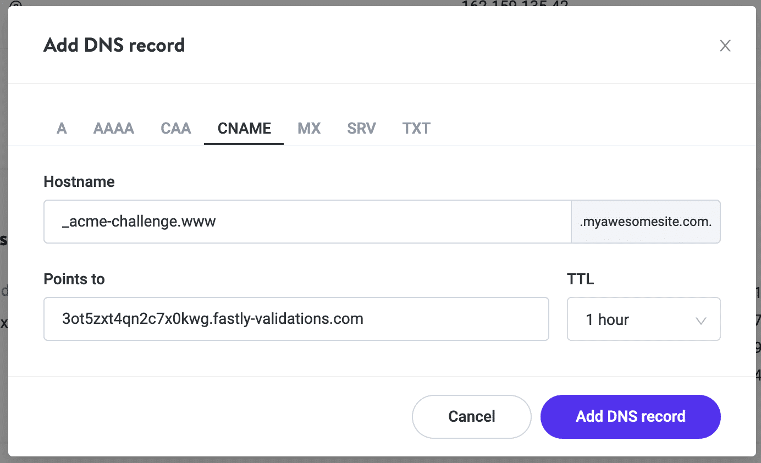
Task: Click the TTL dropdown chevron arrow
Action: (x=701, y=319)
